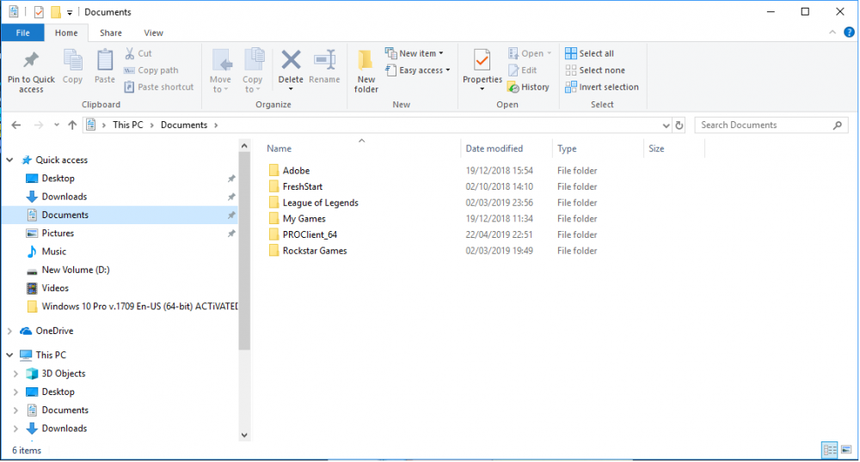This screenshot has width=860, height=462.
Task: Open the Share ribbon tab
Action: pyautogui.click(x=110, y=33)
